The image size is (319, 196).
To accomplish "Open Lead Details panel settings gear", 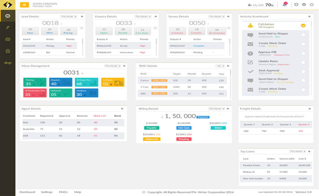I will [x=82, y=17].
